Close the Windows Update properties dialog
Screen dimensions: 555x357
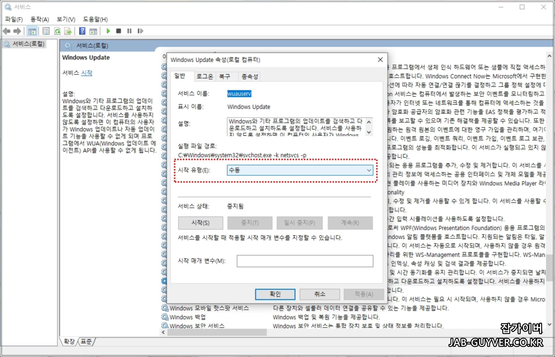(x=380, y=60)
